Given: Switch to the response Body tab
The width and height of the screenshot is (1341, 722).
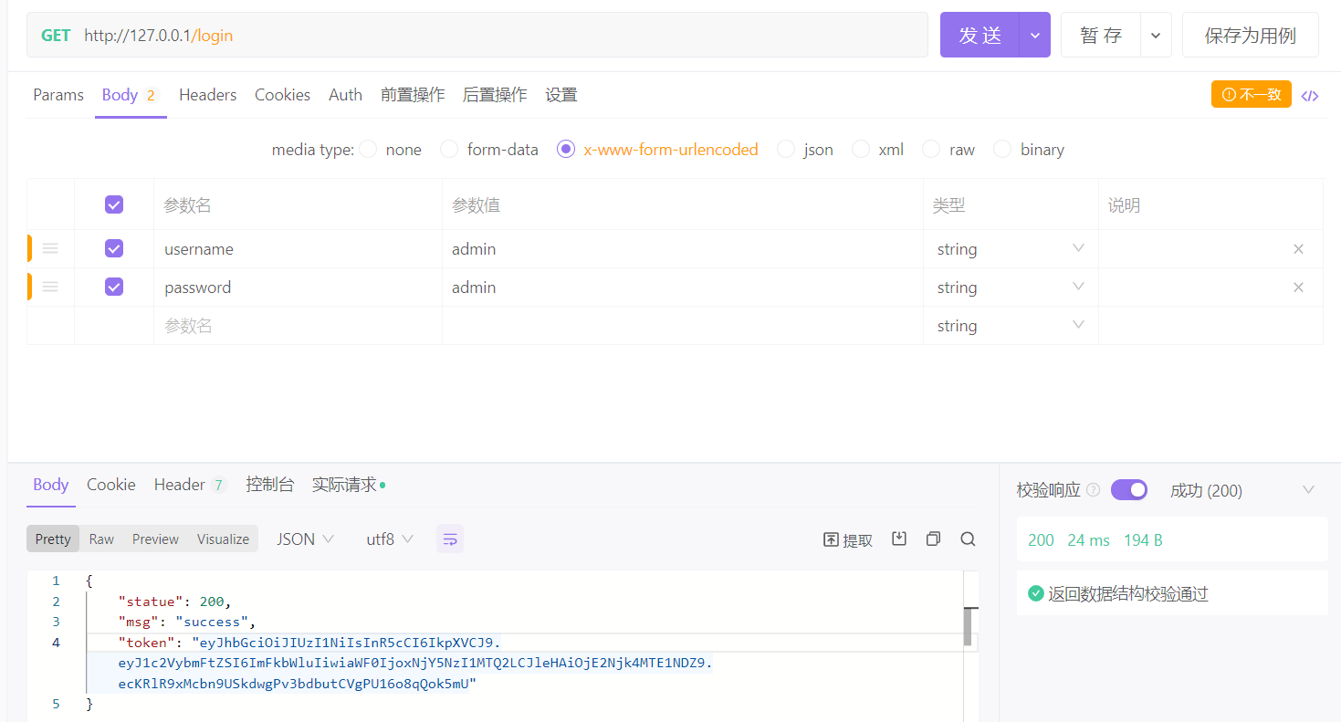Looking at the screenshot, I should (x=51, y=485).
